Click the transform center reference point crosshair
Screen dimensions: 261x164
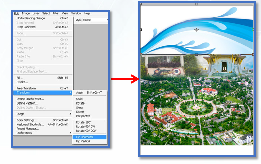tap(197, 30)
